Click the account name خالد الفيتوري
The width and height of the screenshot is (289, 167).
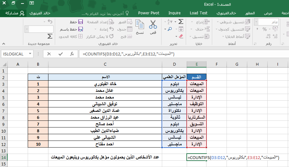click(x=40, y=13)
